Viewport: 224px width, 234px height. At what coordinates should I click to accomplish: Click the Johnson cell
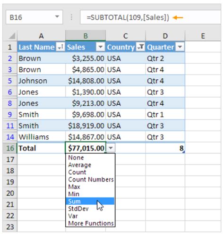click(41, 81)
